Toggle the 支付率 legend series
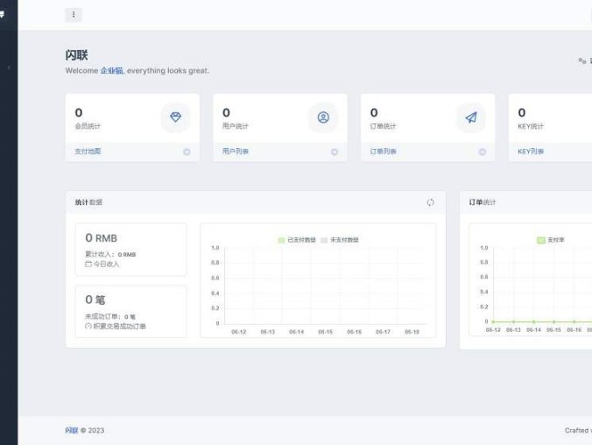Image resolution: width=592 pixels, height=445 pixels. click(551, 240)
